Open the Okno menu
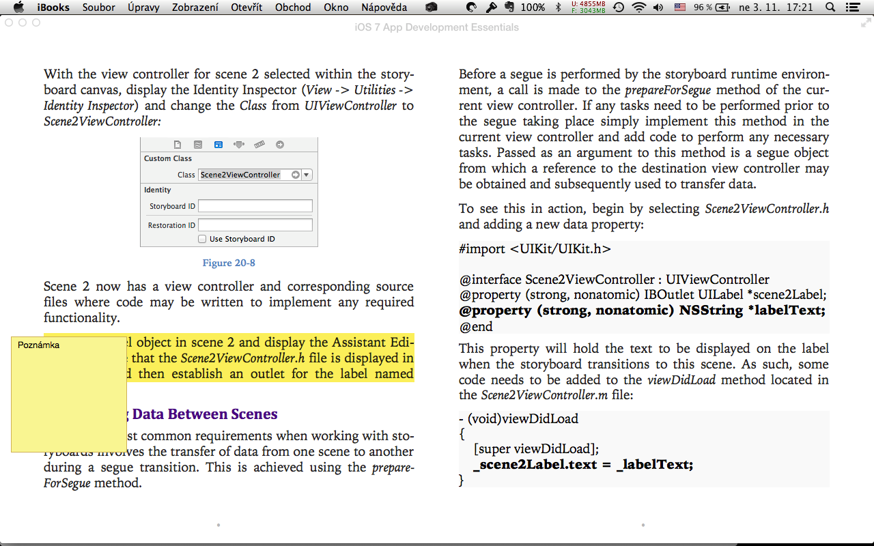Viewport: 874px width, 546px height. 336,8
